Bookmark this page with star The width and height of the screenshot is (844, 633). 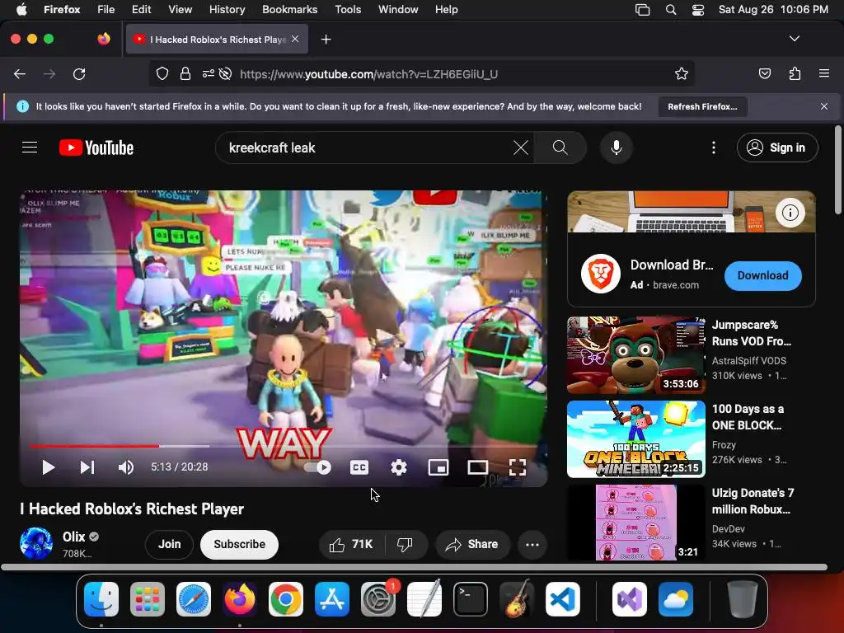(682, 73)
